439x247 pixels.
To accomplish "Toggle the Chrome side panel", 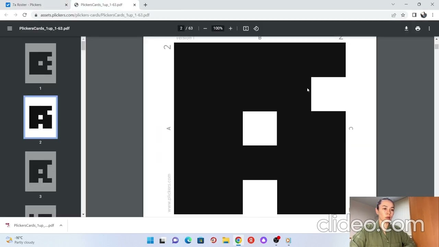I will click(x=414, y=15).
